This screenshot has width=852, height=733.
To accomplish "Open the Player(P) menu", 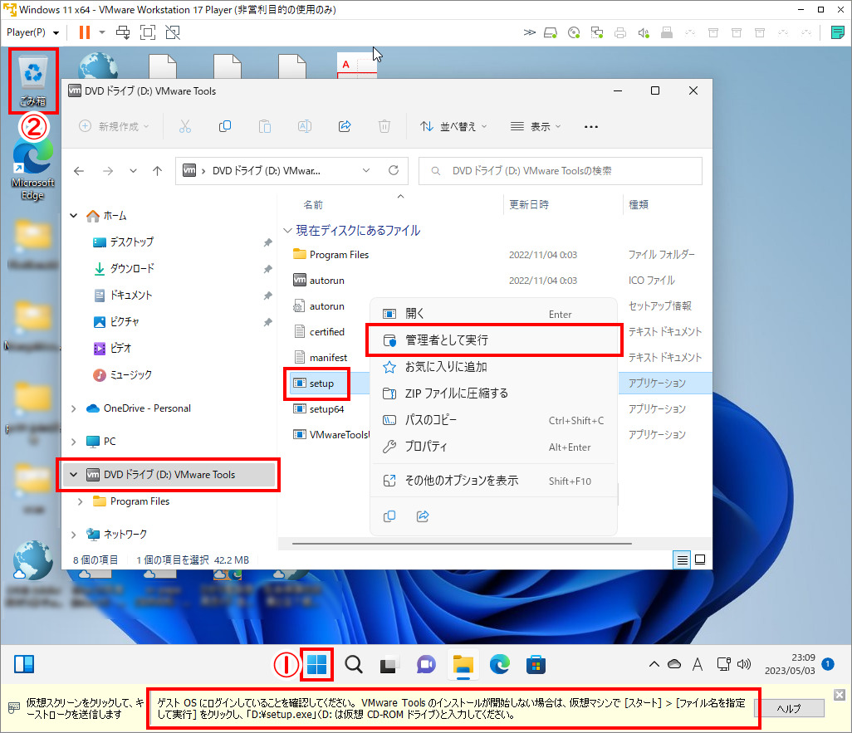I will tap(32, 32).
